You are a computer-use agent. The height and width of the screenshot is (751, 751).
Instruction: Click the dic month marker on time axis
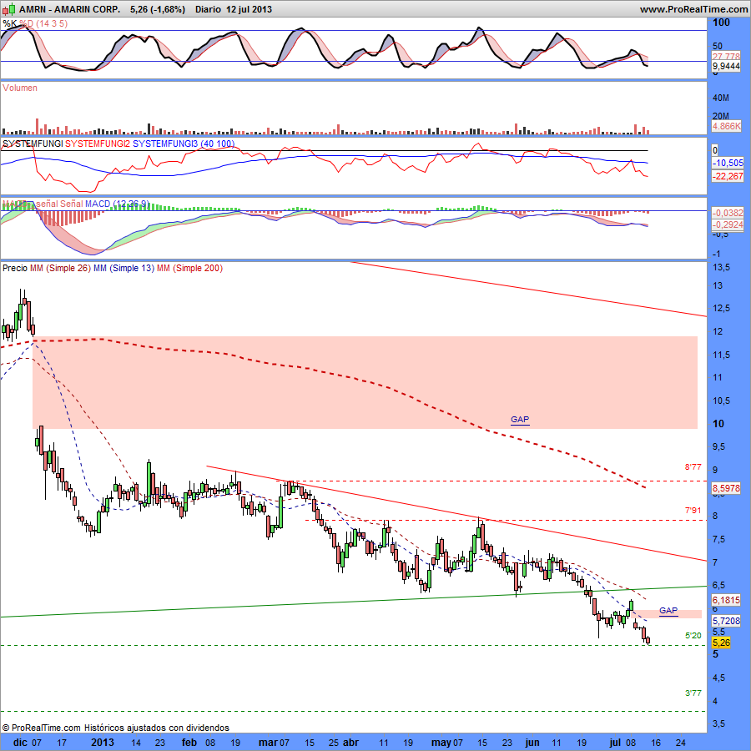(x=20, y=743)
